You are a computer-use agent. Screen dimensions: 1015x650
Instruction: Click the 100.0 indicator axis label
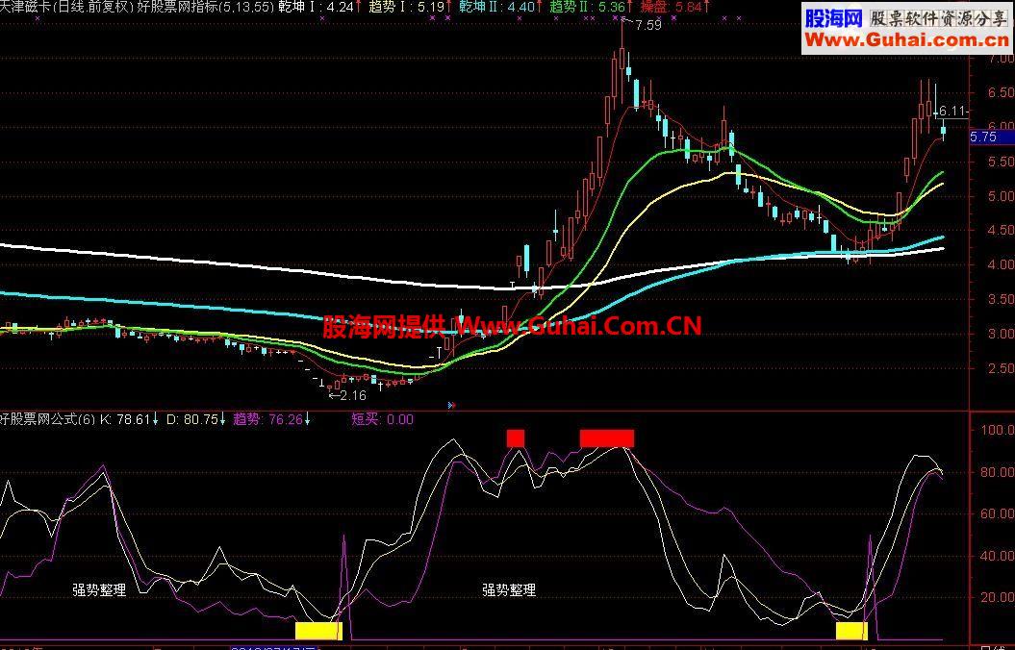(998, 430)
